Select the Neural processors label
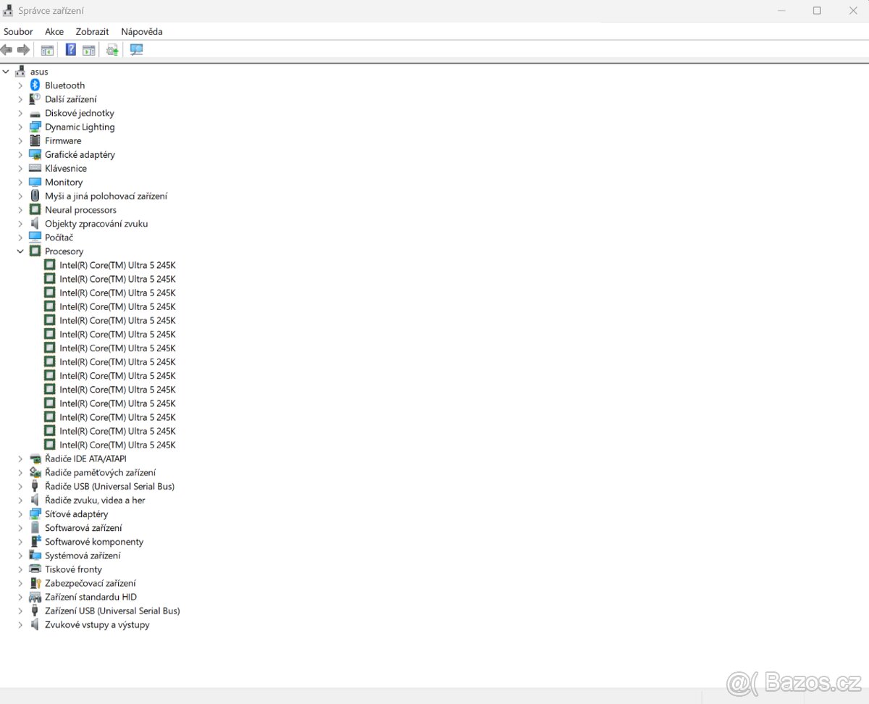 [80, 210]
